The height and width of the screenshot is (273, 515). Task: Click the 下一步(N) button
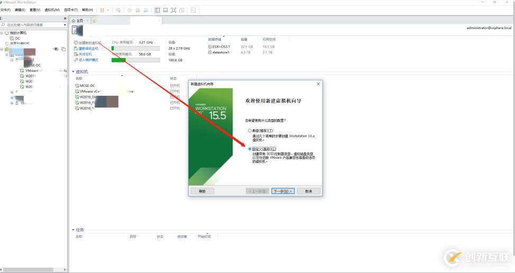(x=283, y=191)
